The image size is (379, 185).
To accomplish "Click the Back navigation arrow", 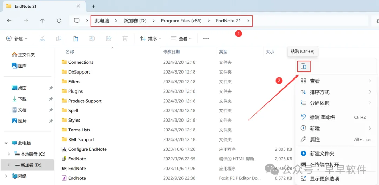I will 9,21.
